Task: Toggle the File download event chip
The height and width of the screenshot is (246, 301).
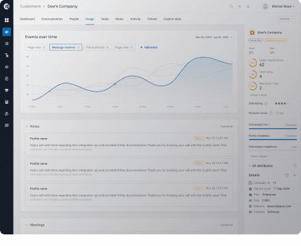Action: point(97,47)
